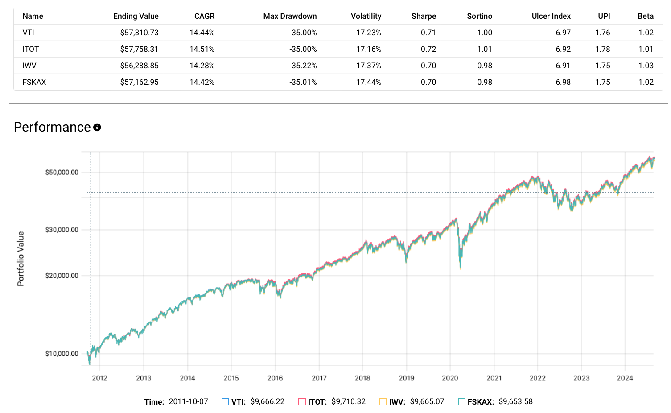Select the VTI row name
Viewport: 671px width, 413px height.
[x=29, y=33]
